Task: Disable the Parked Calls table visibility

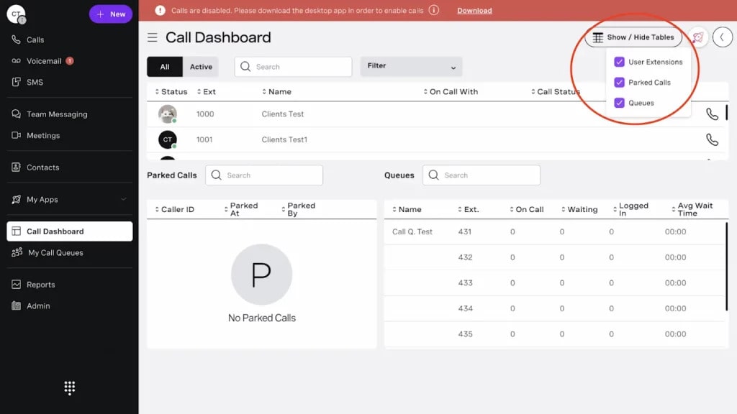Action: pos(619,82)
